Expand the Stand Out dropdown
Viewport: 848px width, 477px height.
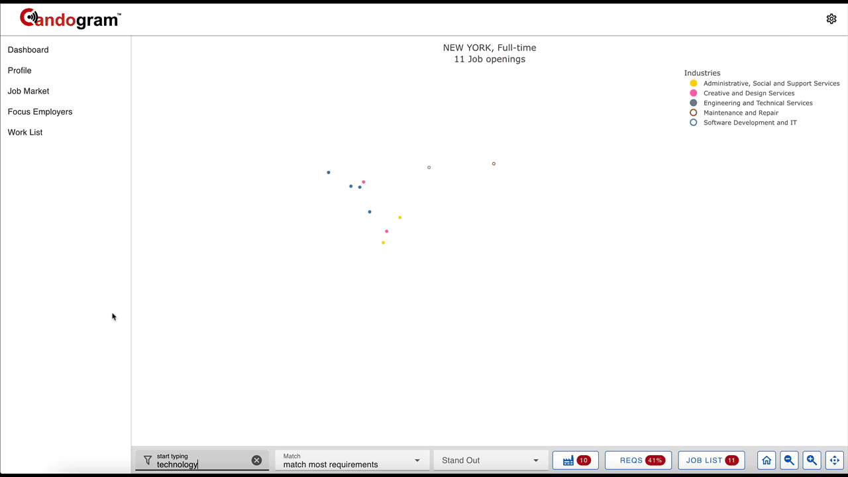coord(491,460)
